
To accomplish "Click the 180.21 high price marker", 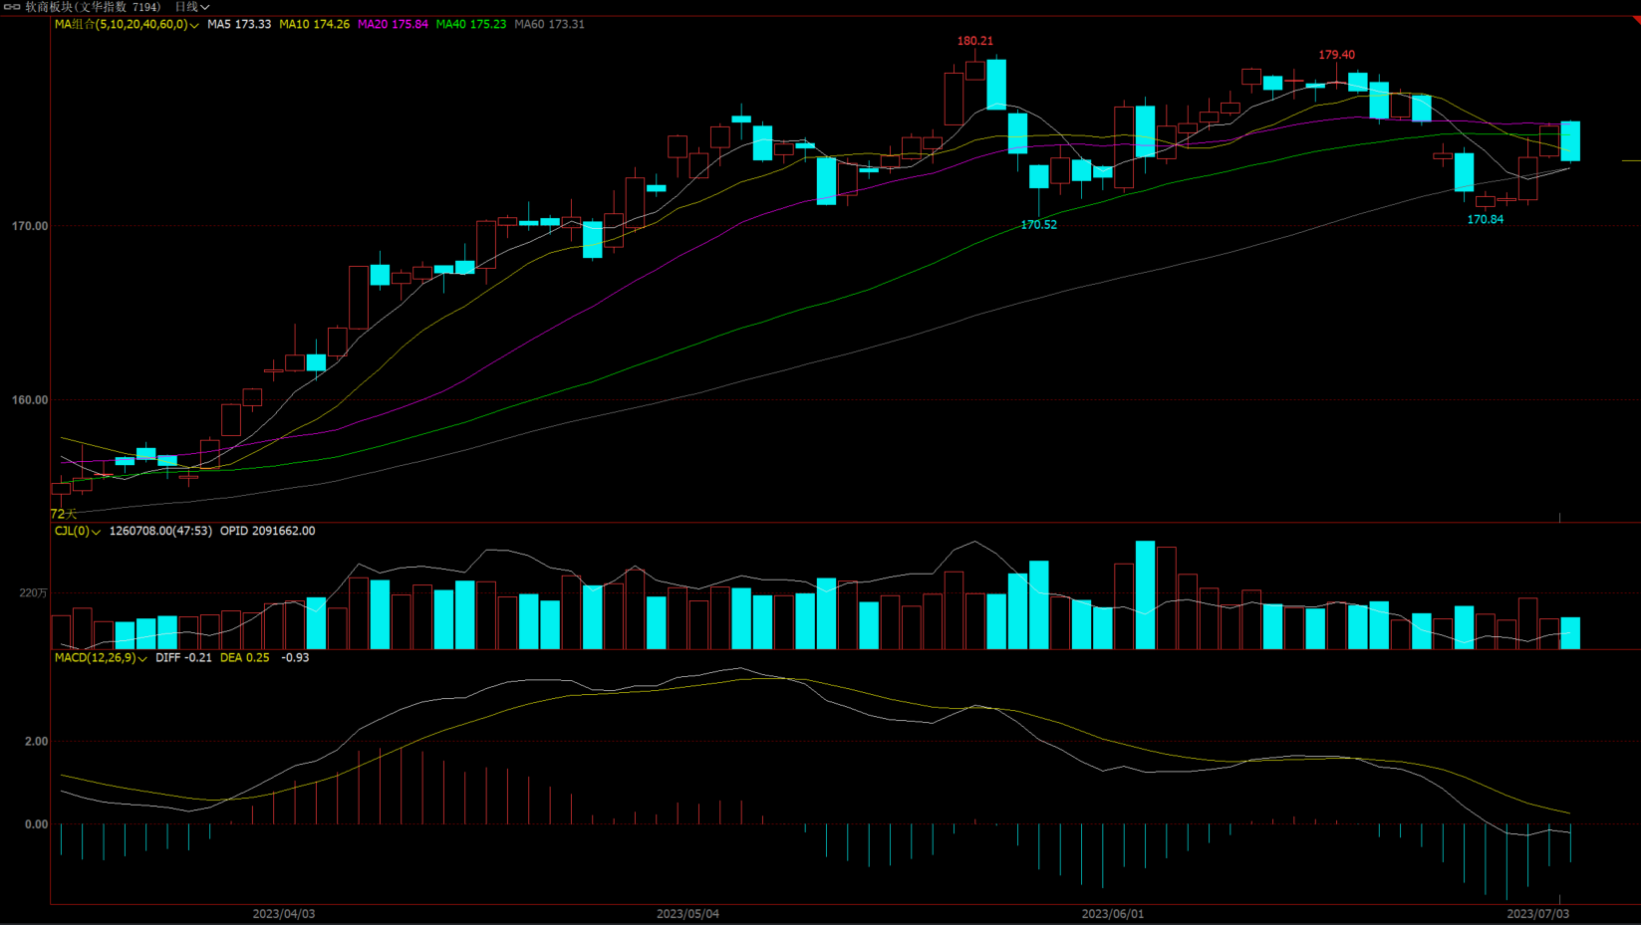I will pos(975,41).
